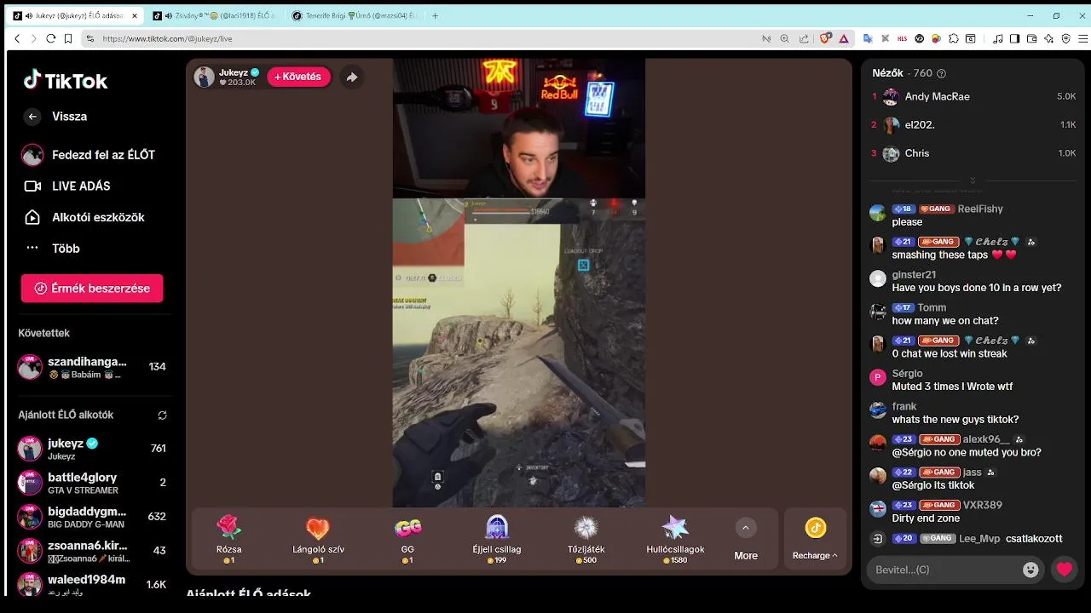This screenshot has height=613, width=1091.
Task: Send a GG gift
Action: [x=407, y=539]
